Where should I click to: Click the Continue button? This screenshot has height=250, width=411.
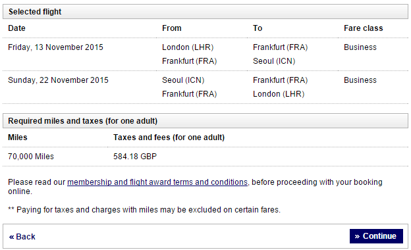click(376, 236)
